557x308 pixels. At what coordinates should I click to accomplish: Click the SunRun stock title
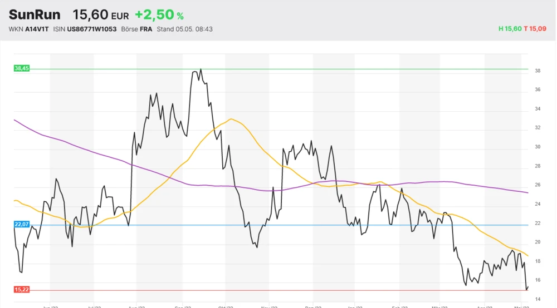(x=35, y=15)
